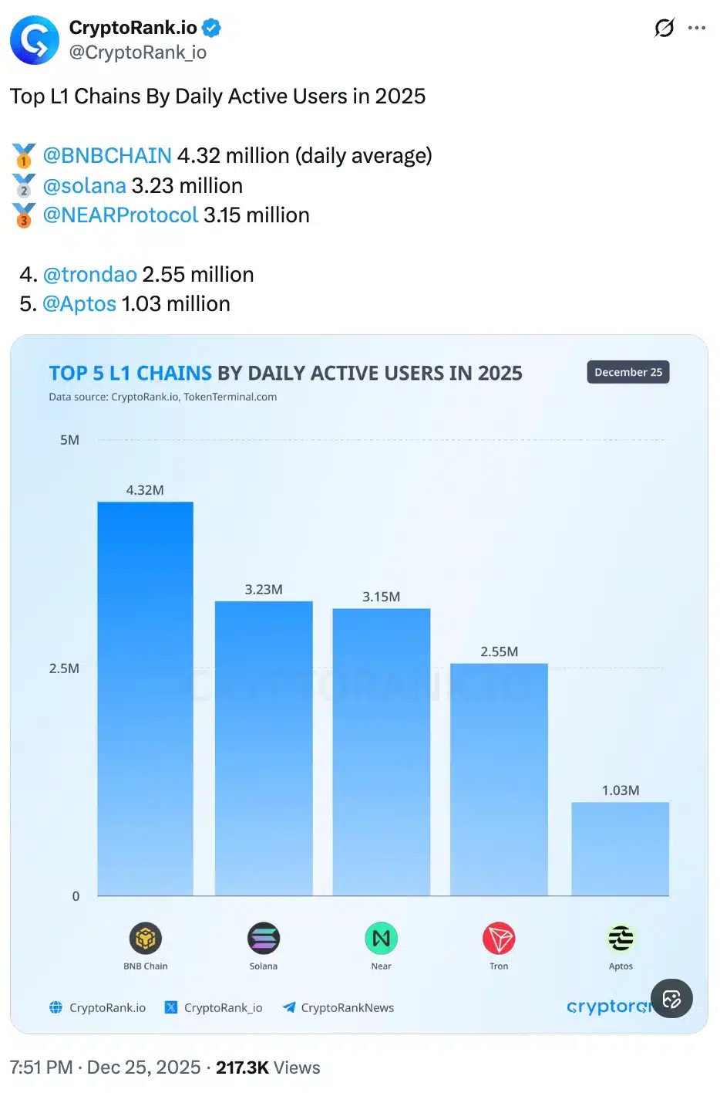
Task: Open the Grok actions icon on the tweet
Action: pyautogui.click(x=663, y=28)
